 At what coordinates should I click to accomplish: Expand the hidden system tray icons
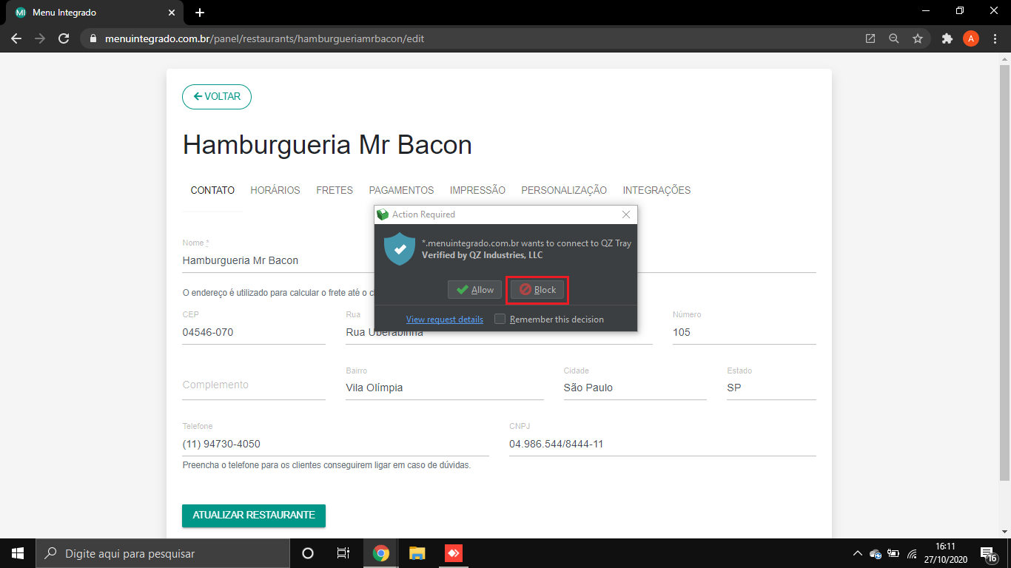pyautogui.click(x=858, y=553)
